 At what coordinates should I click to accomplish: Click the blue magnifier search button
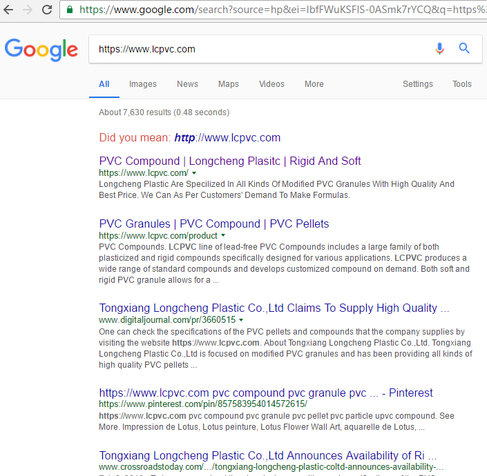coord(464,48)
